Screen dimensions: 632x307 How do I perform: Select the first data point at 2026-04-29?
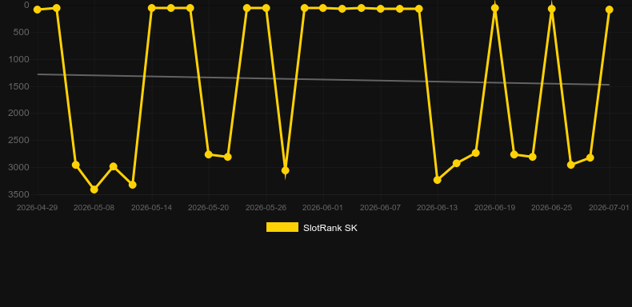click(38, 10)
